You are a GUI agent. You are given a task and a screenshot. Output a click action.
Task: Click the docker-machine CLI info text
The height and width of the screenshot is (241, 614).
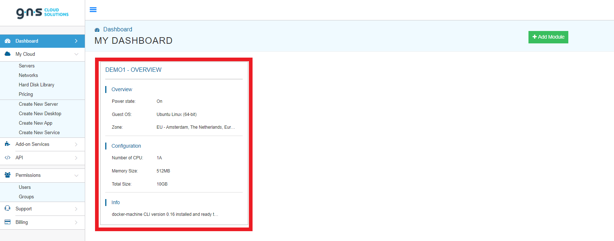[165, 214]
